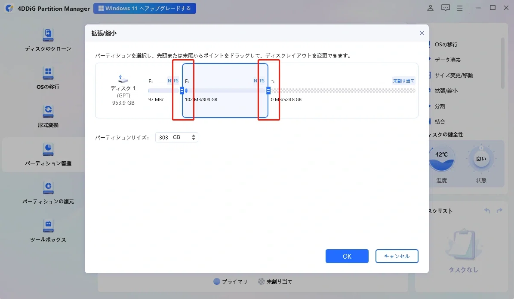Click the Disk 1 drive icon
The width and height of the screenshot is (514, 299).
tap(123, 79)
